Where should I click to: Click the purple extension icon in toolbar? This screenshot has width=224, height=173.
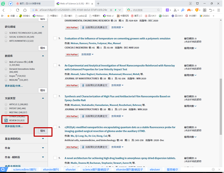pos(167,10)
